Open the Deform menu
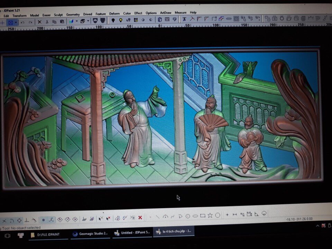The width and height of the screenshot is (332, 249). coord(114,13)
